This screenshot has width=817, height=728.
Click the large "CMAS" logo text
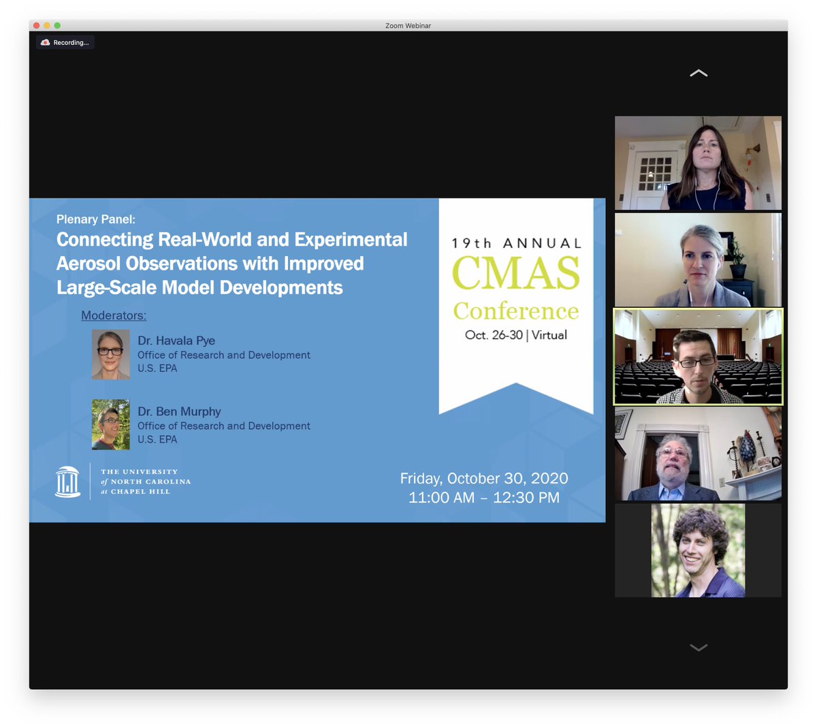pos(516,274)
